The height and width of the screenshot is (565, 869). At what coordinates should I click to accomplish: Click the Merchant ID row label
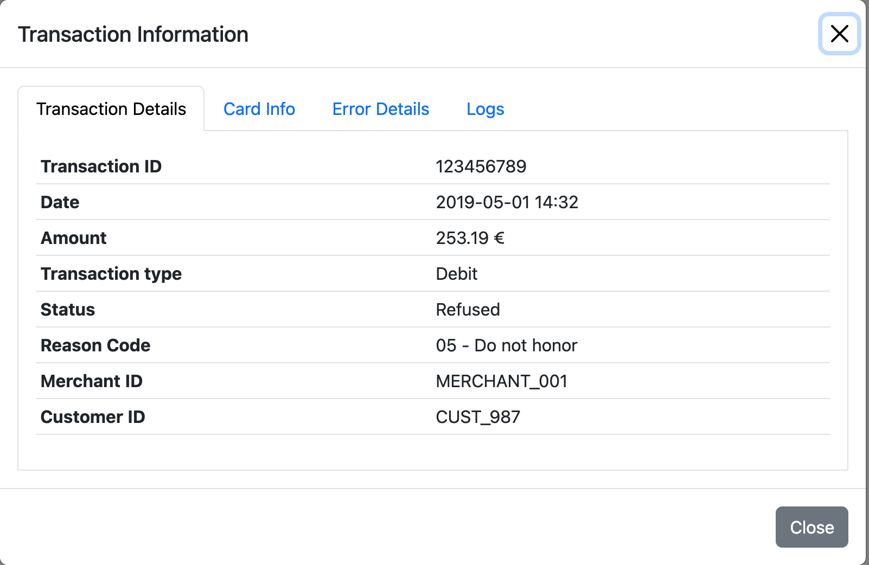[92, 381]
